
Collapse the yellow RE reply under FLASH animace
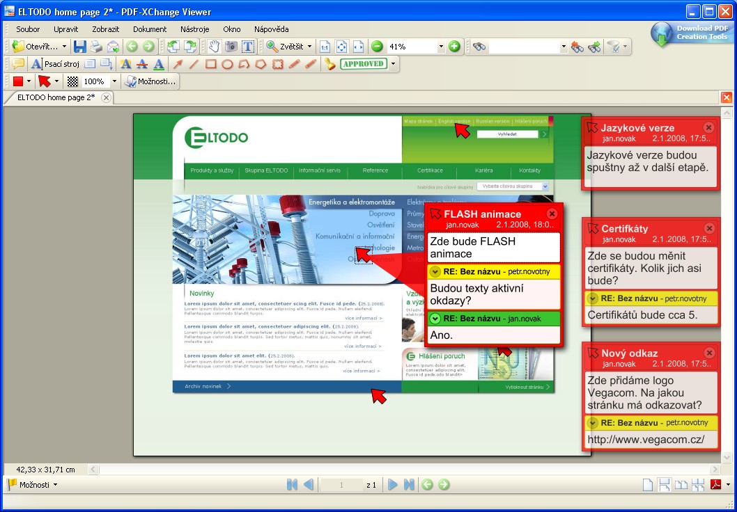(x=435, y=272)
